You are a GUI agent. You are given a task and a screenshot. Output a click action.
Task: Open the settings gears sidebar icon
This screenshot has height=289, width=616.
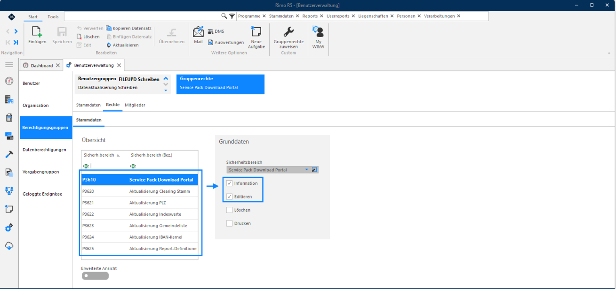point(9,228)
